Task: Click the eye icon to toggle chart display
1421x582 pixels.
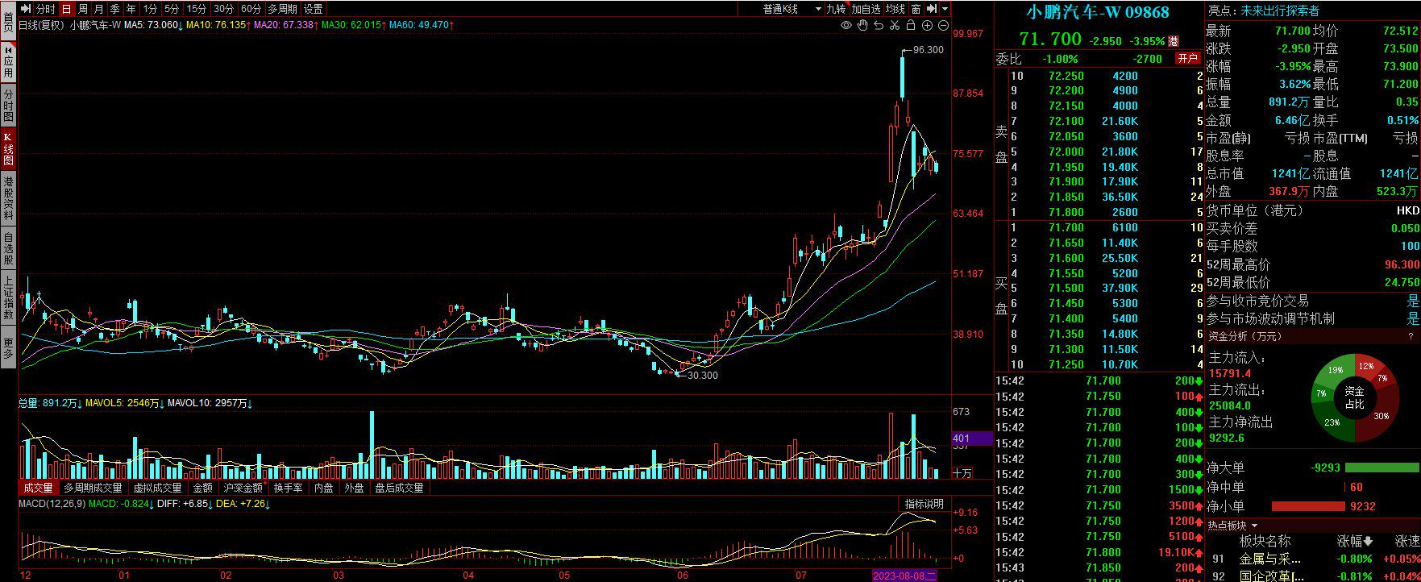Action: pos(846,26)
